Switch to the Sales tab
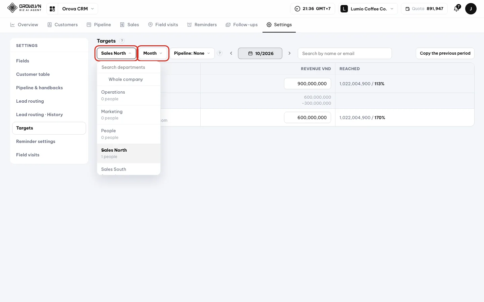 tap(130, 25)
